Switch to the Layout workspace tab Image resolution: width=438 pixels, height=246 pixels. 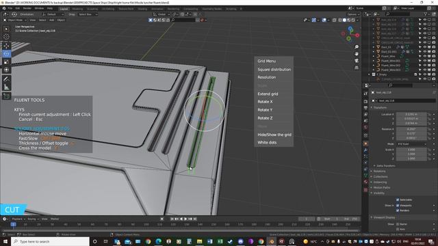[x=64, y=9]
